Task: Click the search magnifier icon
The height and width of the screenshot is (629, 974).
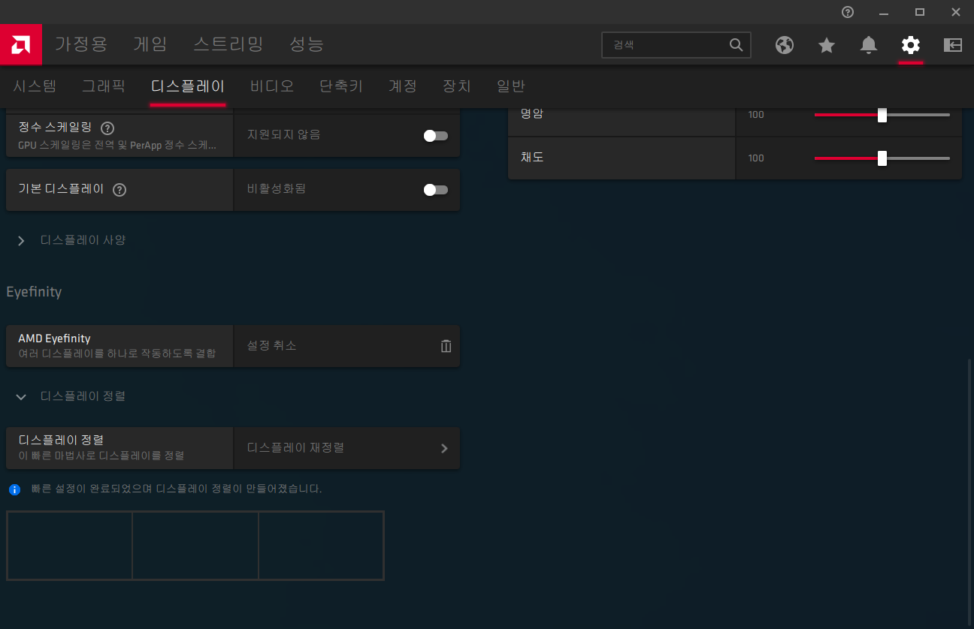Action: click(x=736, y=45)
